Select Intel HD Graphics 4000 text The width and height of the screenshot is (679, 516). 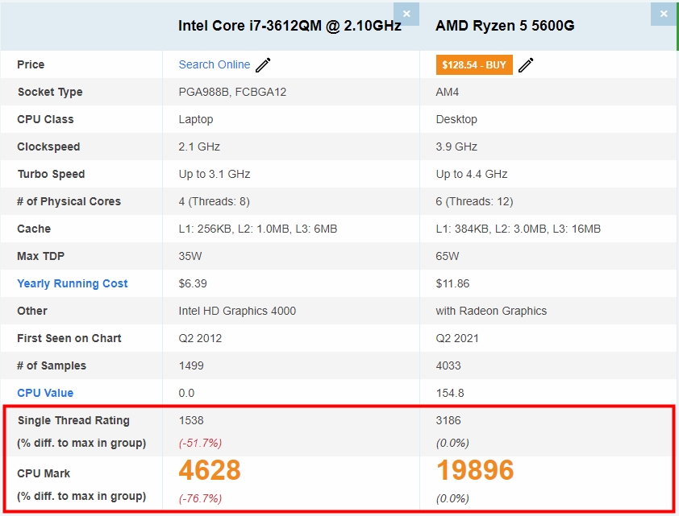pos(237,311)
